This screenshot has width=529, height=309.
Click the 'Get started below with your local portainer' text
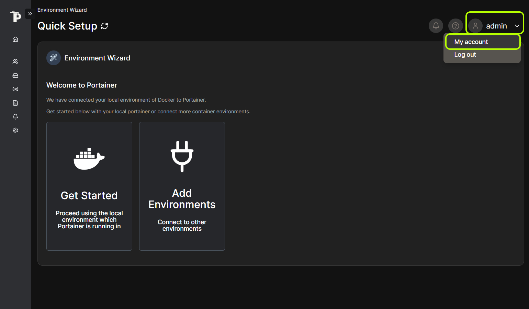pos(148,112)
